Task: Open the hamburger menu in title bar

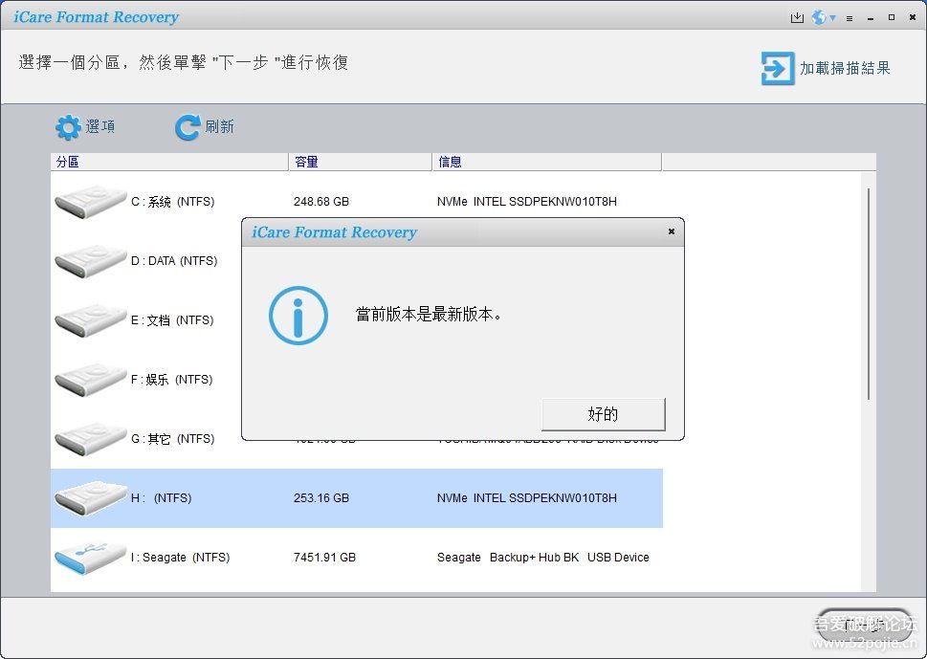Action: point(850,17)
